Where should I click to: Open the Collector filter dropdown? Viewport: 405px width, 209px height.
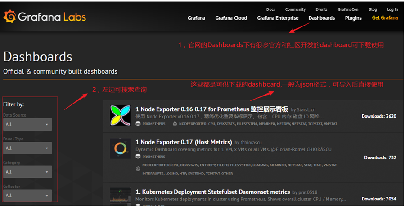[x=27, y=196]
